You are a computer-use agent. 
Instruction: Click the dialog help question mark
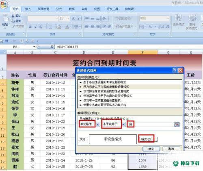coord(175,70)
